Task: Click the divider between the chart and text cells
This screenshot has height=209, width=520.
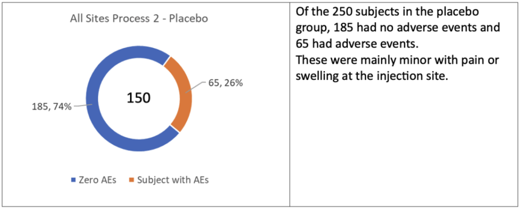Action: point(289,105)
